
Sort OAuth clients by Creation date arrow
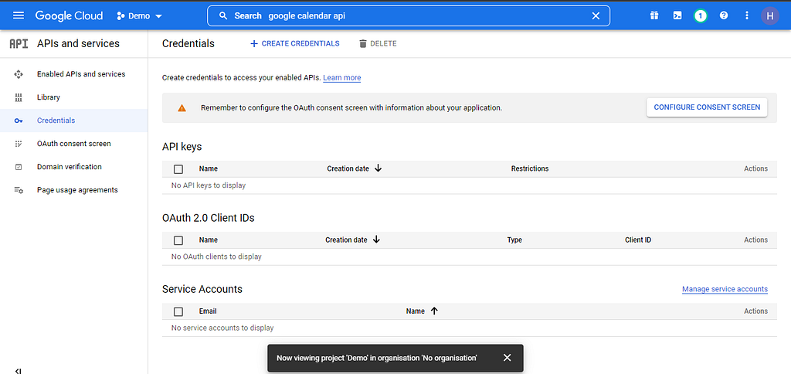point(376,240)
